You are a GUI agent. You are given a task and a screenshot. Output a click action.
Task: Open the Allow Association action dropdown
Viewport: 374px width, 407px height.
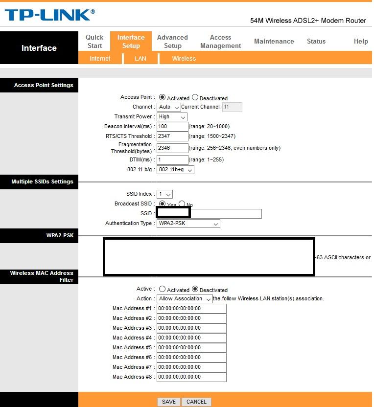[x=185, y=299]
